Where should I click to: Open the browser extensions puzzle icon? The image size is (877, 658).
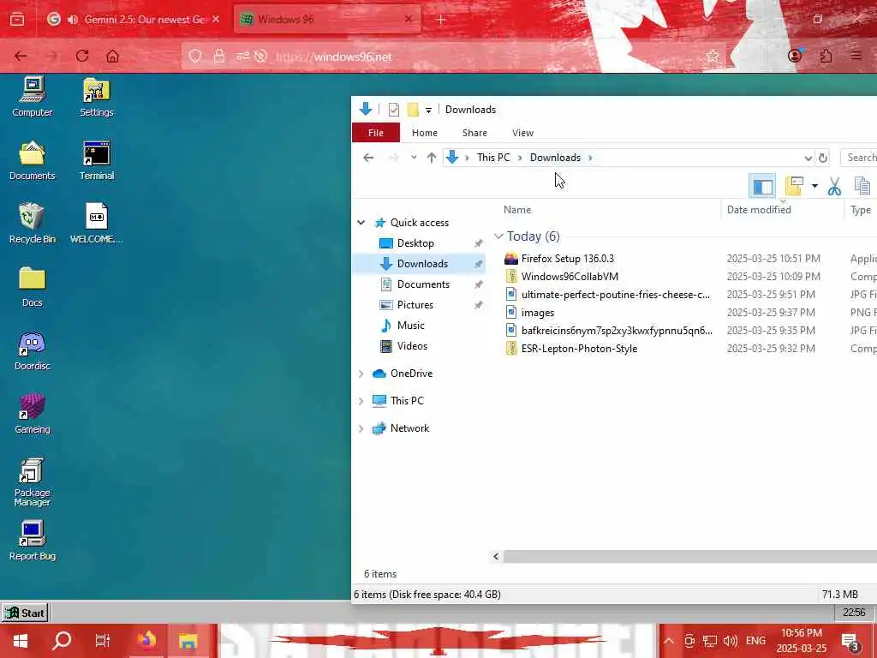pos(826,56)
